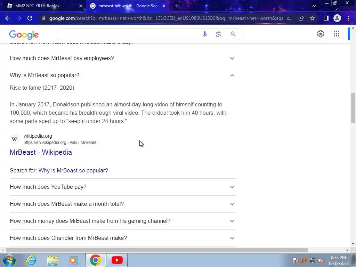Close the mrbeast net worth tab
Screen dimensions: 356x267
164,6
